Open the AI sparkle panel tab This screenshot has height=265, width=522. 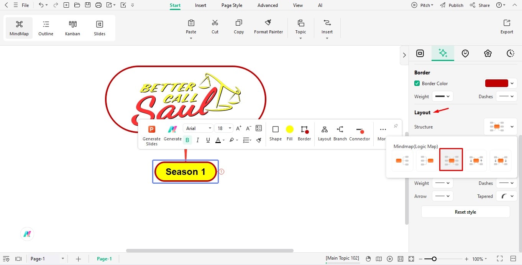(443, 53)
